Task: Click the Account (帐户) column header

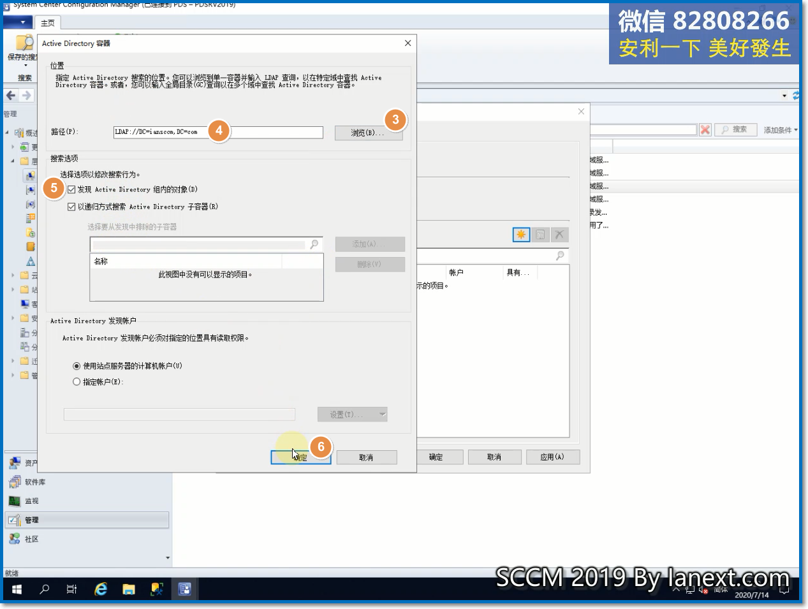Action: pyautogui.click(x=474, y=272)
